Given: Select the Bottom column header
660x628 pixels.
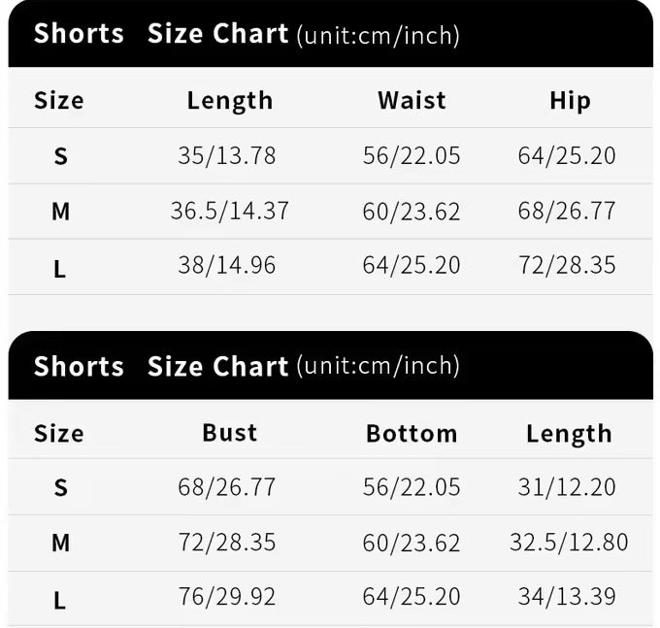Looking at the screenshot, I should [x=412, y=433].
